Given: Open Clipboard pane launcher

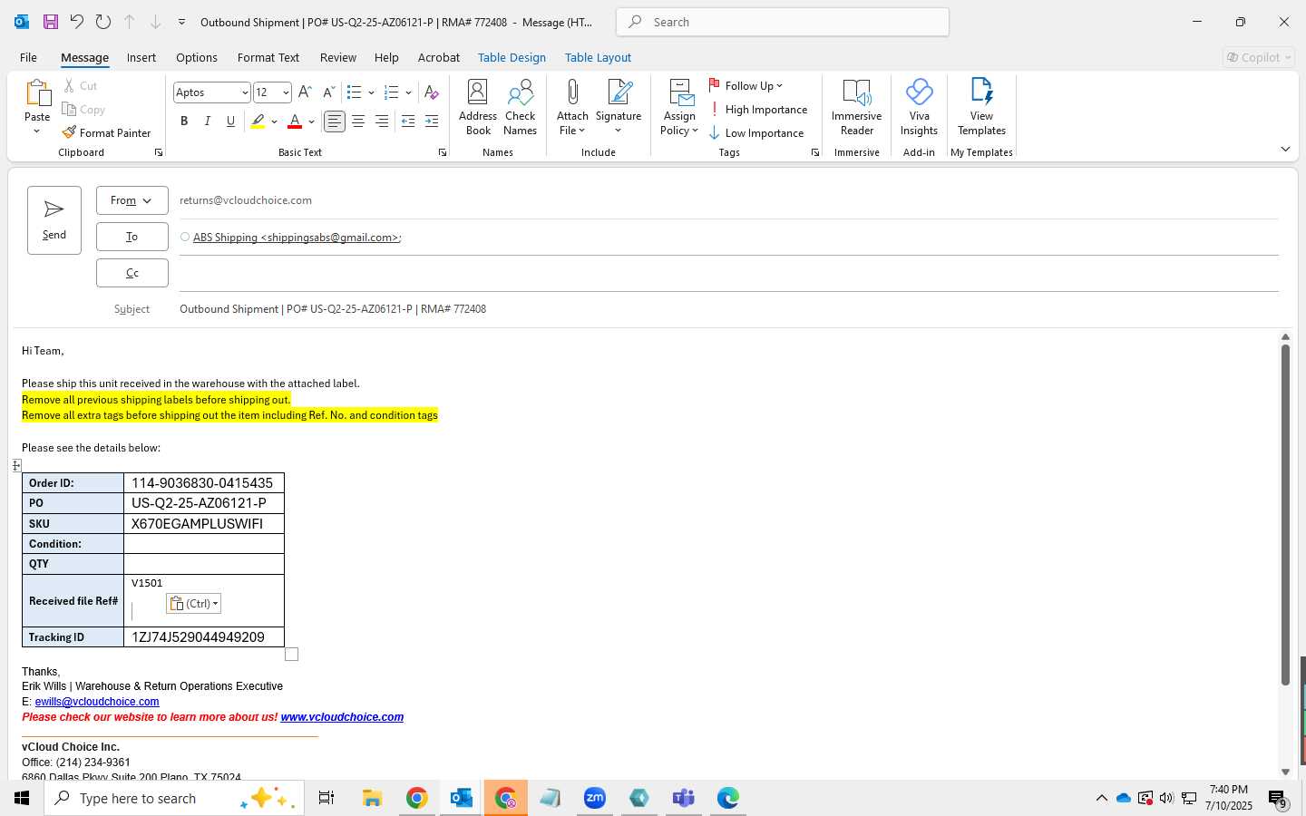Looking at the screenshot, I should tap(159, 152).
